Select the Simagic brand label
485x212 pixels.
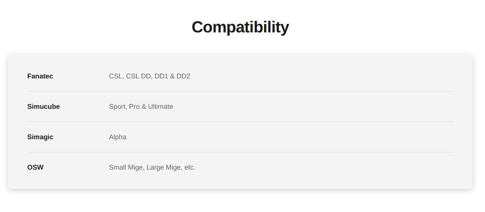coord(40,137)
